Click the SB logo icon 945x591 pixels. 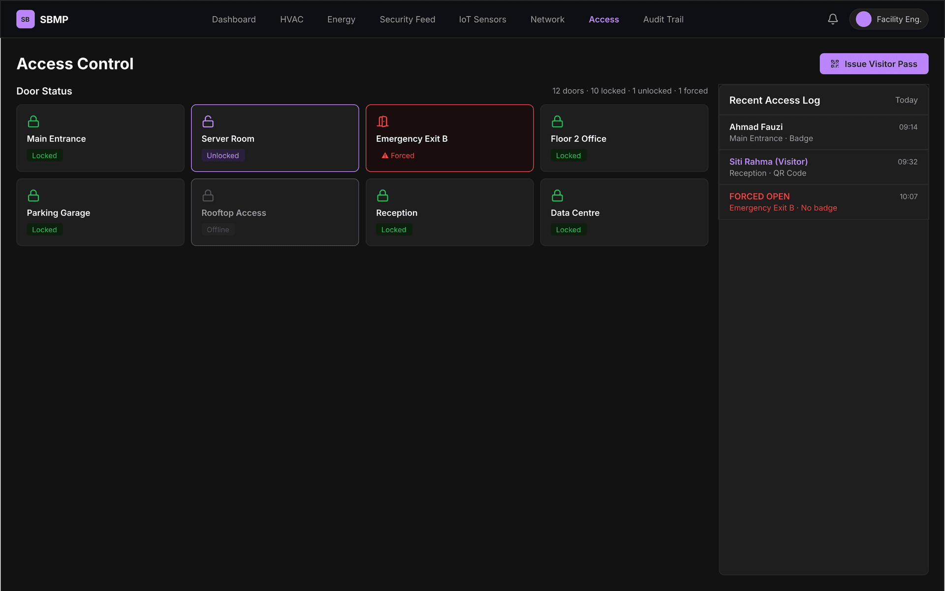(x=25, y=19)
